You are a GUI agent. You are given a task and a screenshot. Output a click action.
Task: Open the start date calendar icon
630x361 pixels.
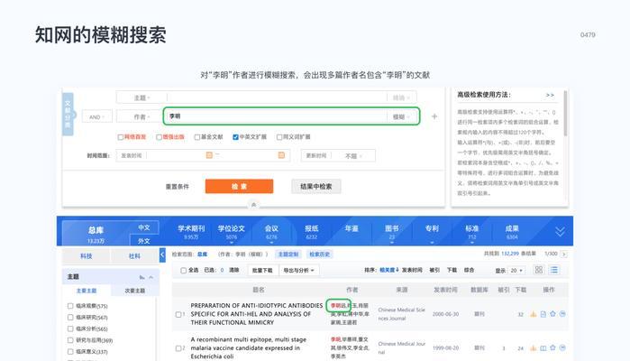click(209, 155)
